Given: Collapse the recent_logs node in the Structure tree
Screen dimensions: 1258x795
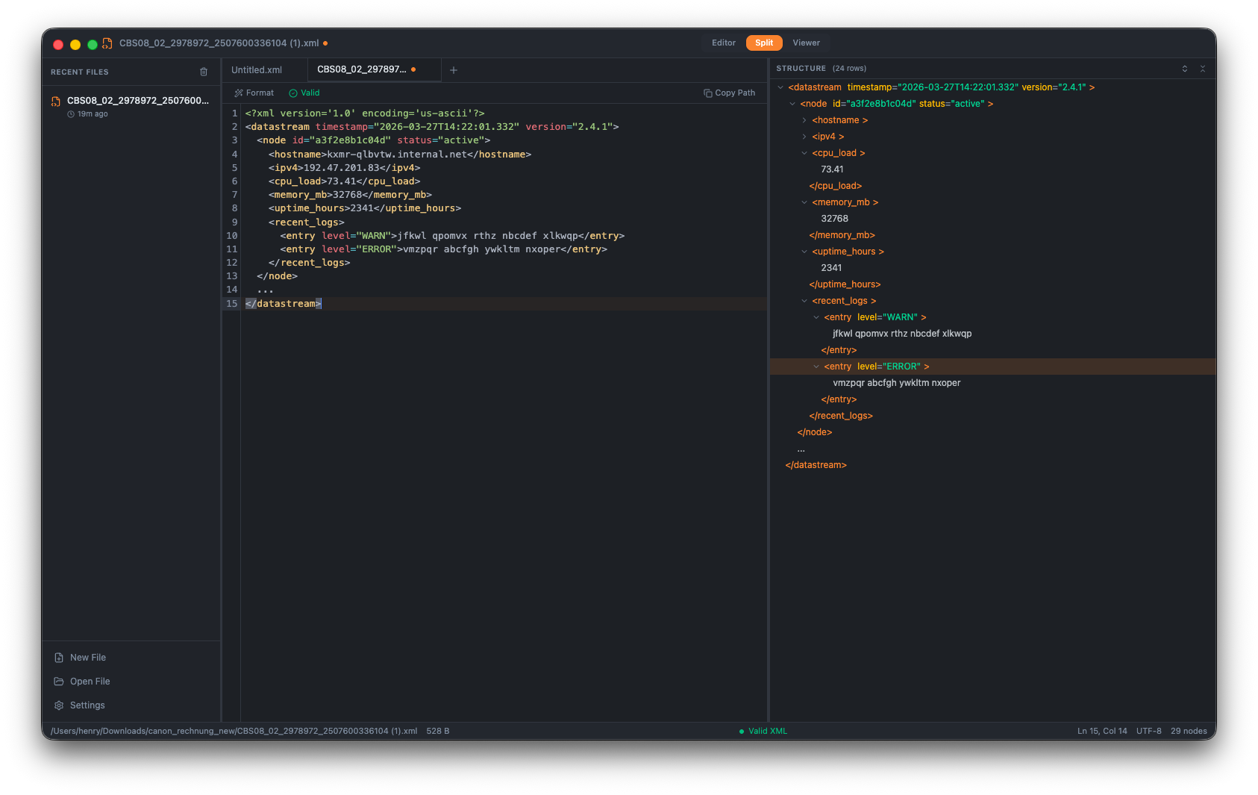Looking at the screenshot, I should (x=804, y=300).
